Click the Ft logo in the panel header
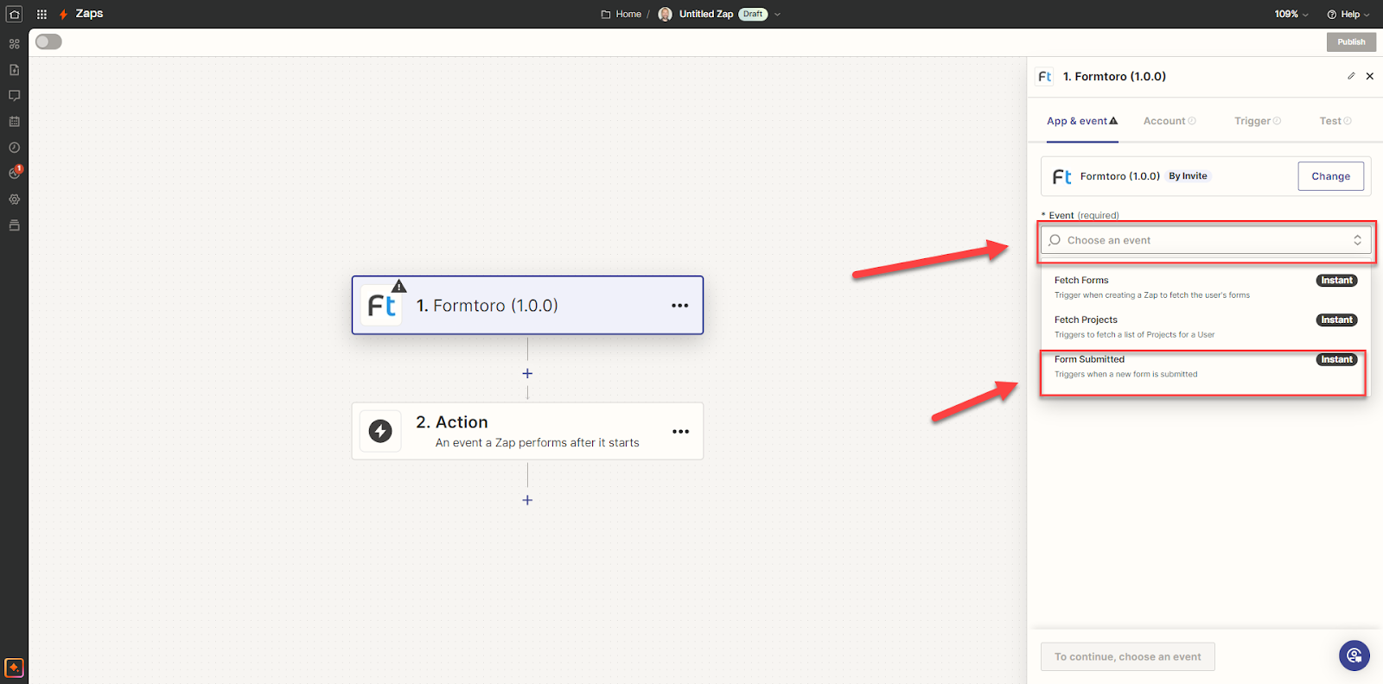 pyautogui.click(x=1045, y=77)
